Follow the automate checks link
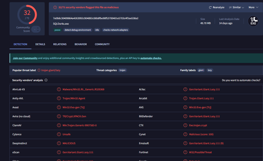 [x=151, y=58]
